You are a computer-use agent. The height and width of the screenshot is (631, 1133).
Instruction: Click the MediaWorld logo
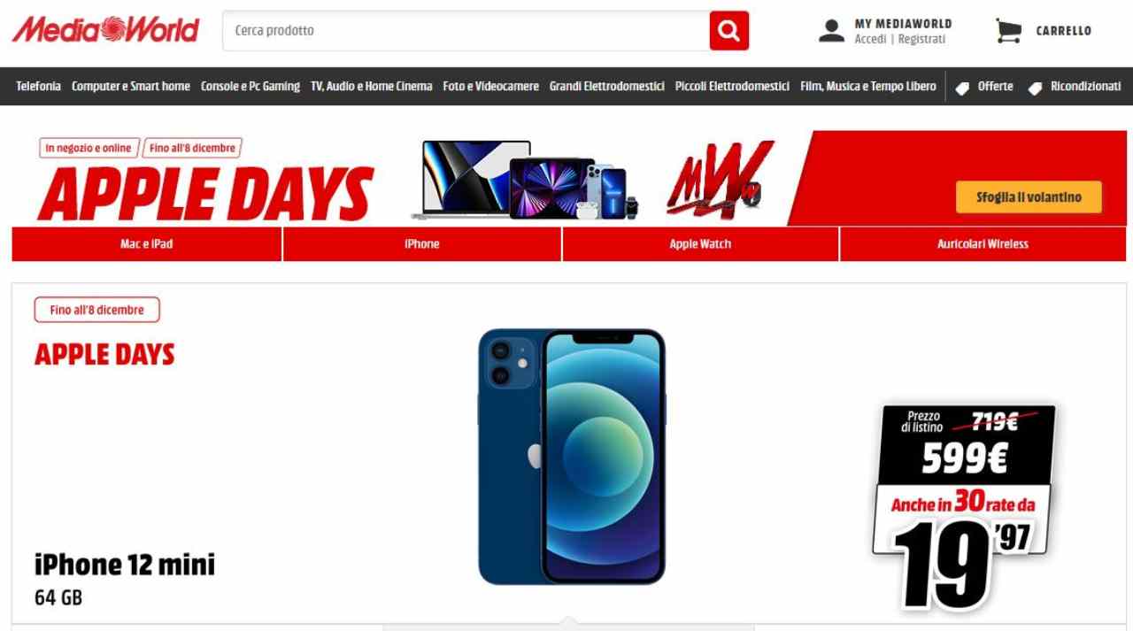(x=105, y=30)
